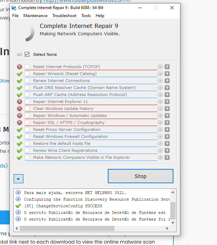The height and width of the screenshot is (245, 217).
Task: Click 'Make Network Computers Visible in File Explorer' label
Action: tap(82, 157)
